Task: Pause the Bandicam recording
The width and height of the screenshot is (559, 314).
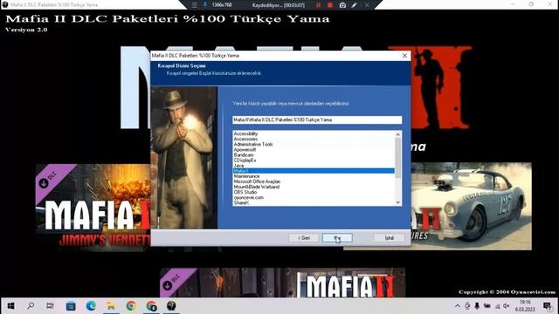Action: click(x=318, y=5)
